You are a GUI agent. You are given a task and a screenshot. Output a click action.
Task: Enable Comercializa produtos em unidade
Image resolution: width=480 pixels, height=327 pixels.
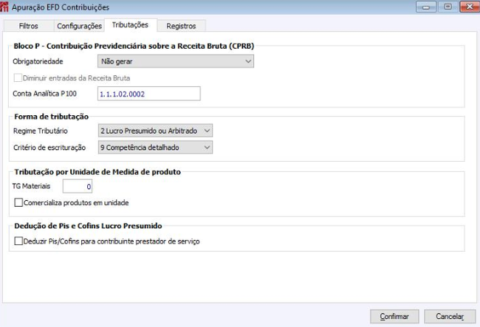[18, 202]
